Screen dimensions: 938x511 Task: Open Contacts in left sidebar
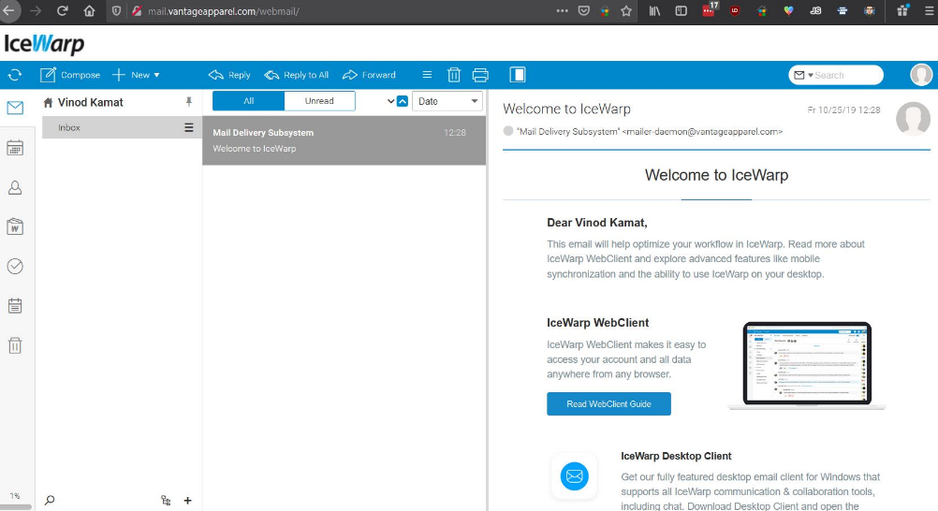point(15,188)
